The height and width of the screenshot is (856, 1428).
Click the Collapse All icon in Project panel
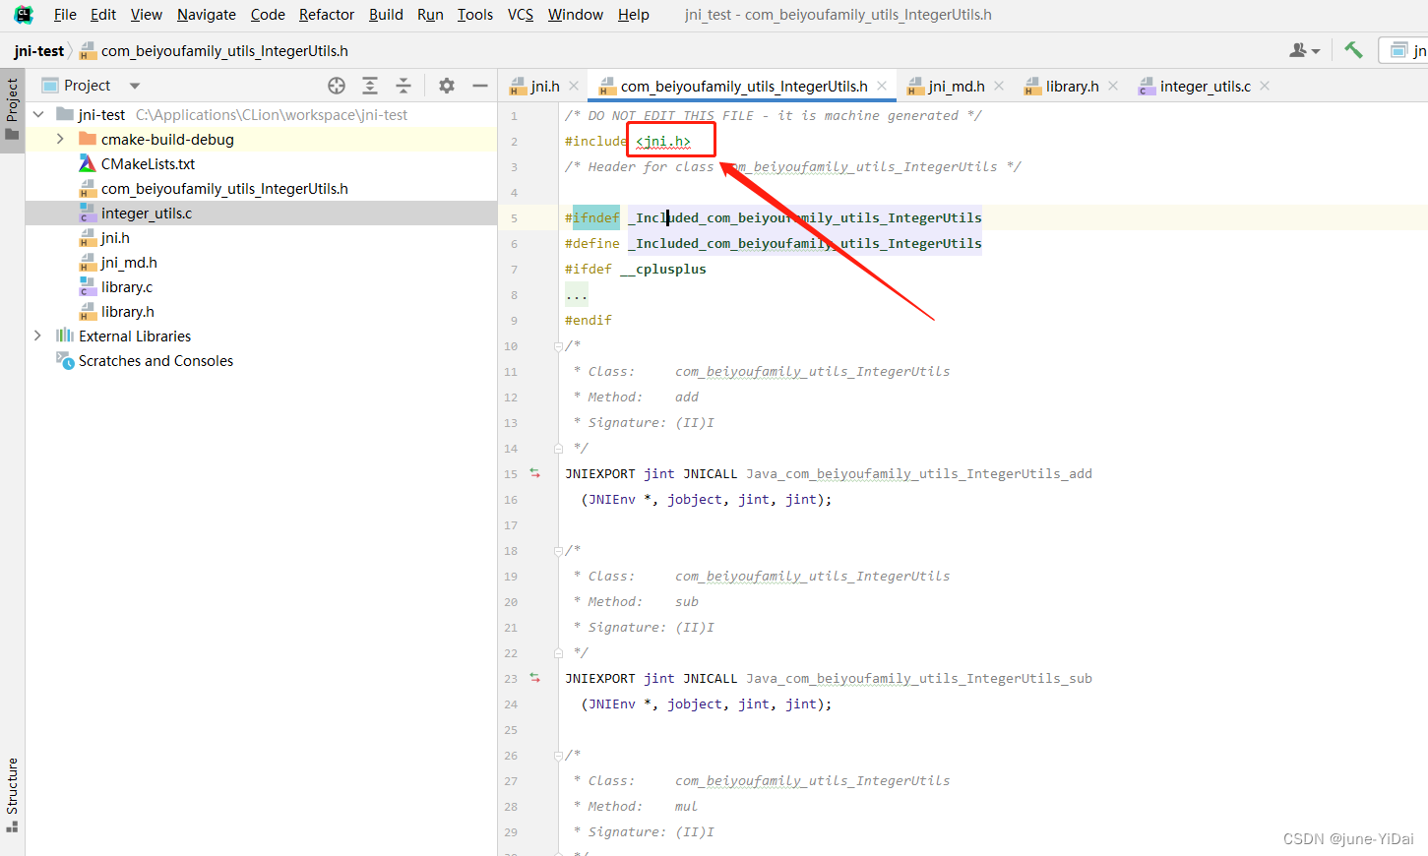point(404,86)
